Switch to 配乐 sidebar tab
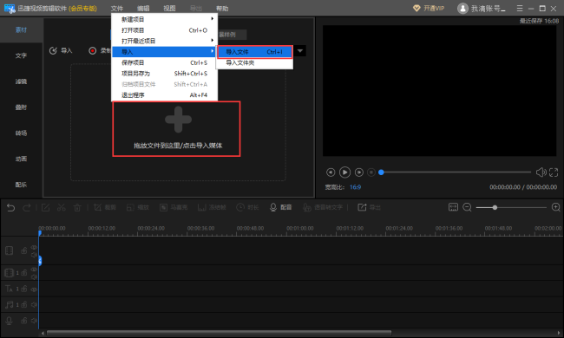Image resolution: width=564 pixels, height=338 pixels. click(21, 185)
